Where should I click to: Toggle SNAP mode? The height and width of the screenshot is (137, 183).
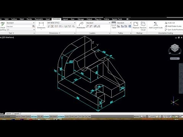point(24,116)
